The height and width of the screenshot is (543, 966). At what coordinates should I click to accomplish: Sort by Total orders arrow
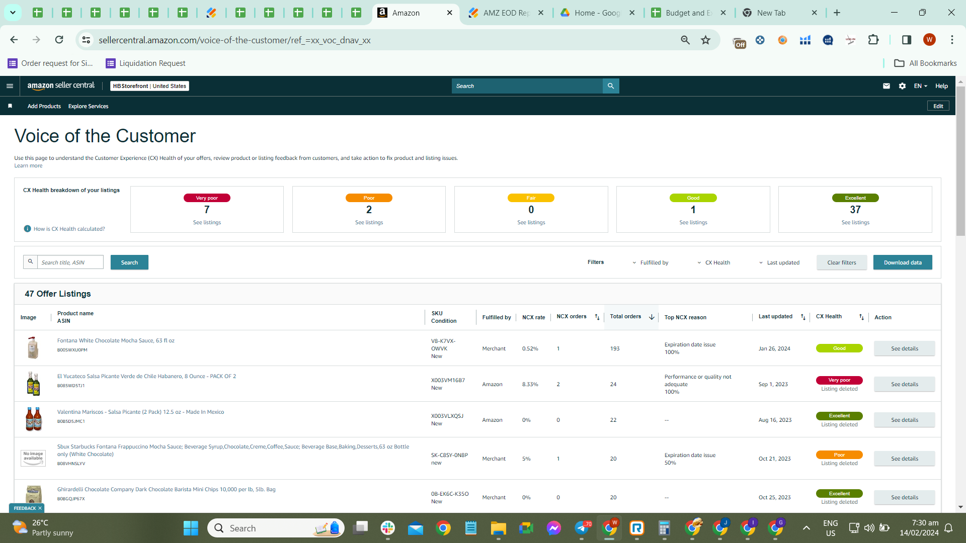pos(652,317)
